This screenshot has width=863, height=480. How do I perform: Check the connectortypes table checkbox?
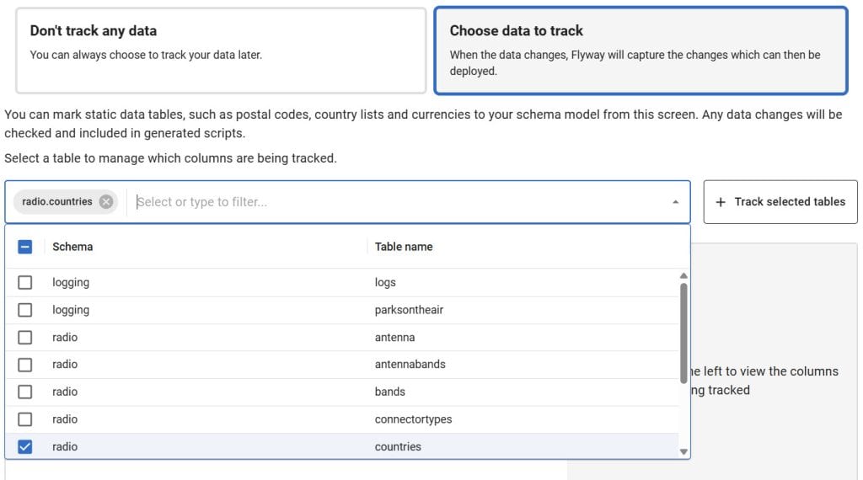coord(25,419)
